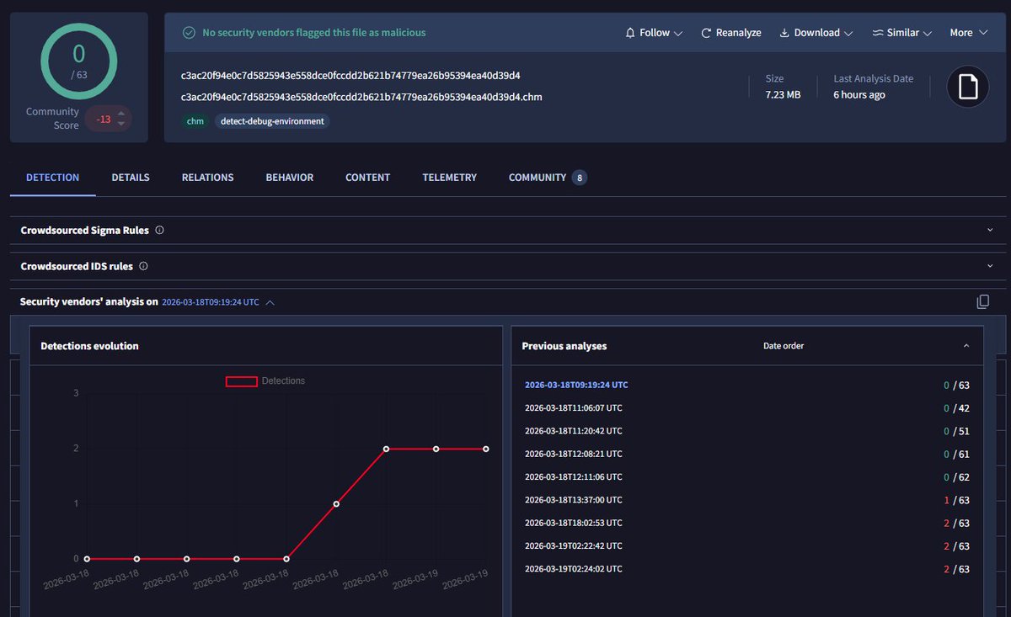Switch to the DETAILS tab

tap(131, 178)
